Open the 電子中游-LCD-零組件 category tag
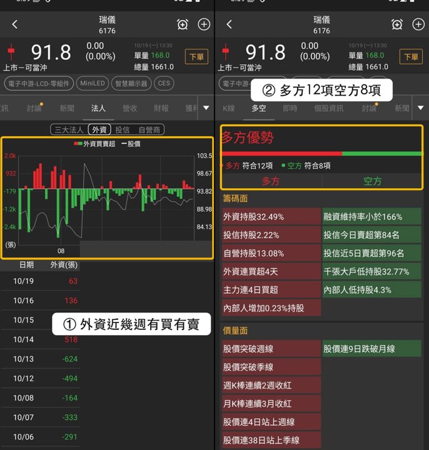 pos(39,84)
